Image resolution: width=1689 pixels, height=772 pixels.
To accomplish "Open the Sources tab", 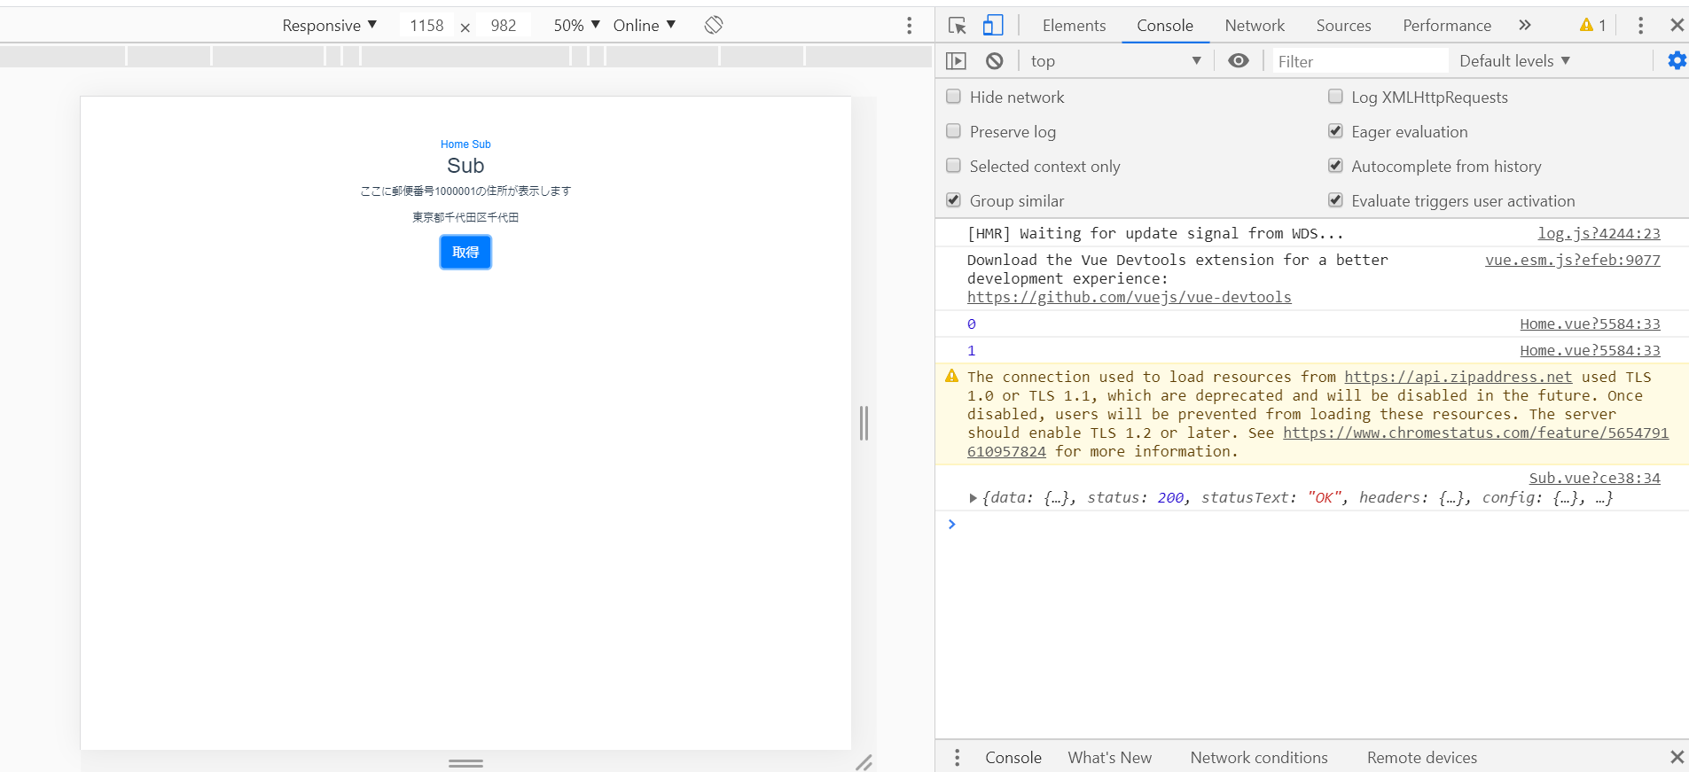I will coord(1343,26).
